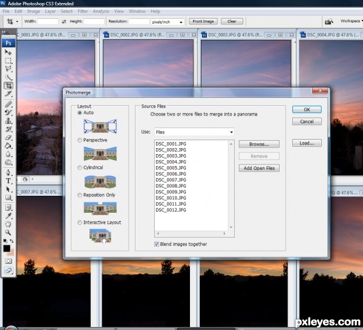Screen dimensions: 363x330
Task: Select the Path Selection tool
Action: [8, 189]
